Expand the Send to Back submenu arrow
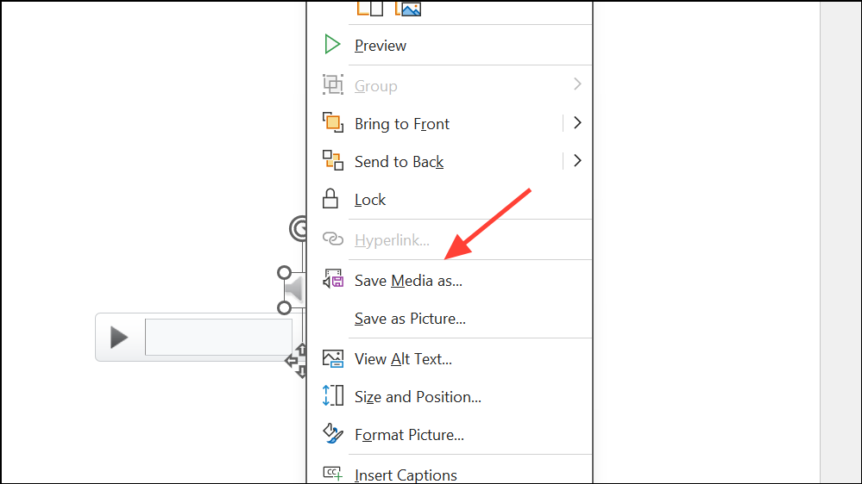This screenshot has width=862, height=484. (577, 161)
